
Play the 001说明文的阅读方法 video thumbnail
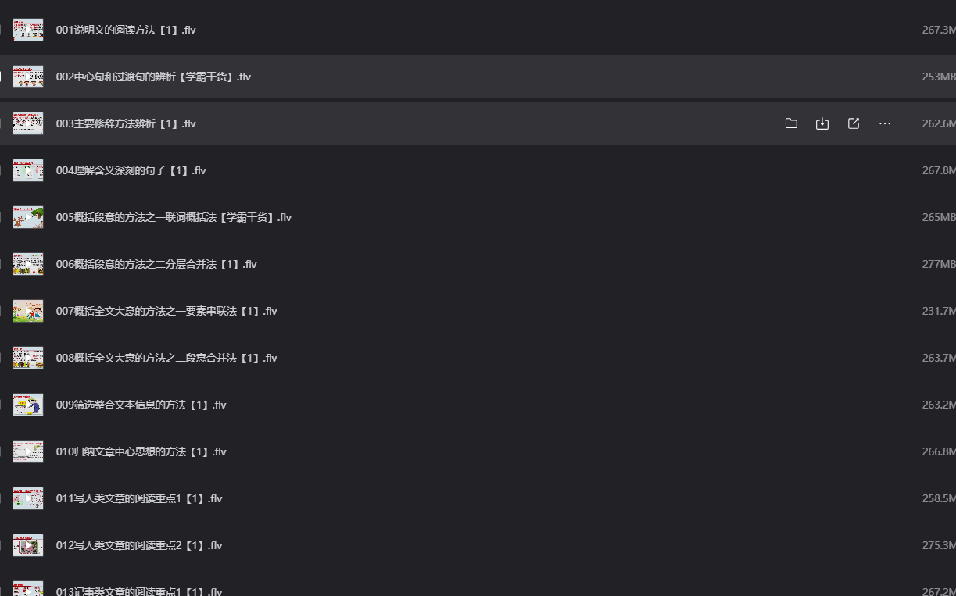tap(28, 30)
